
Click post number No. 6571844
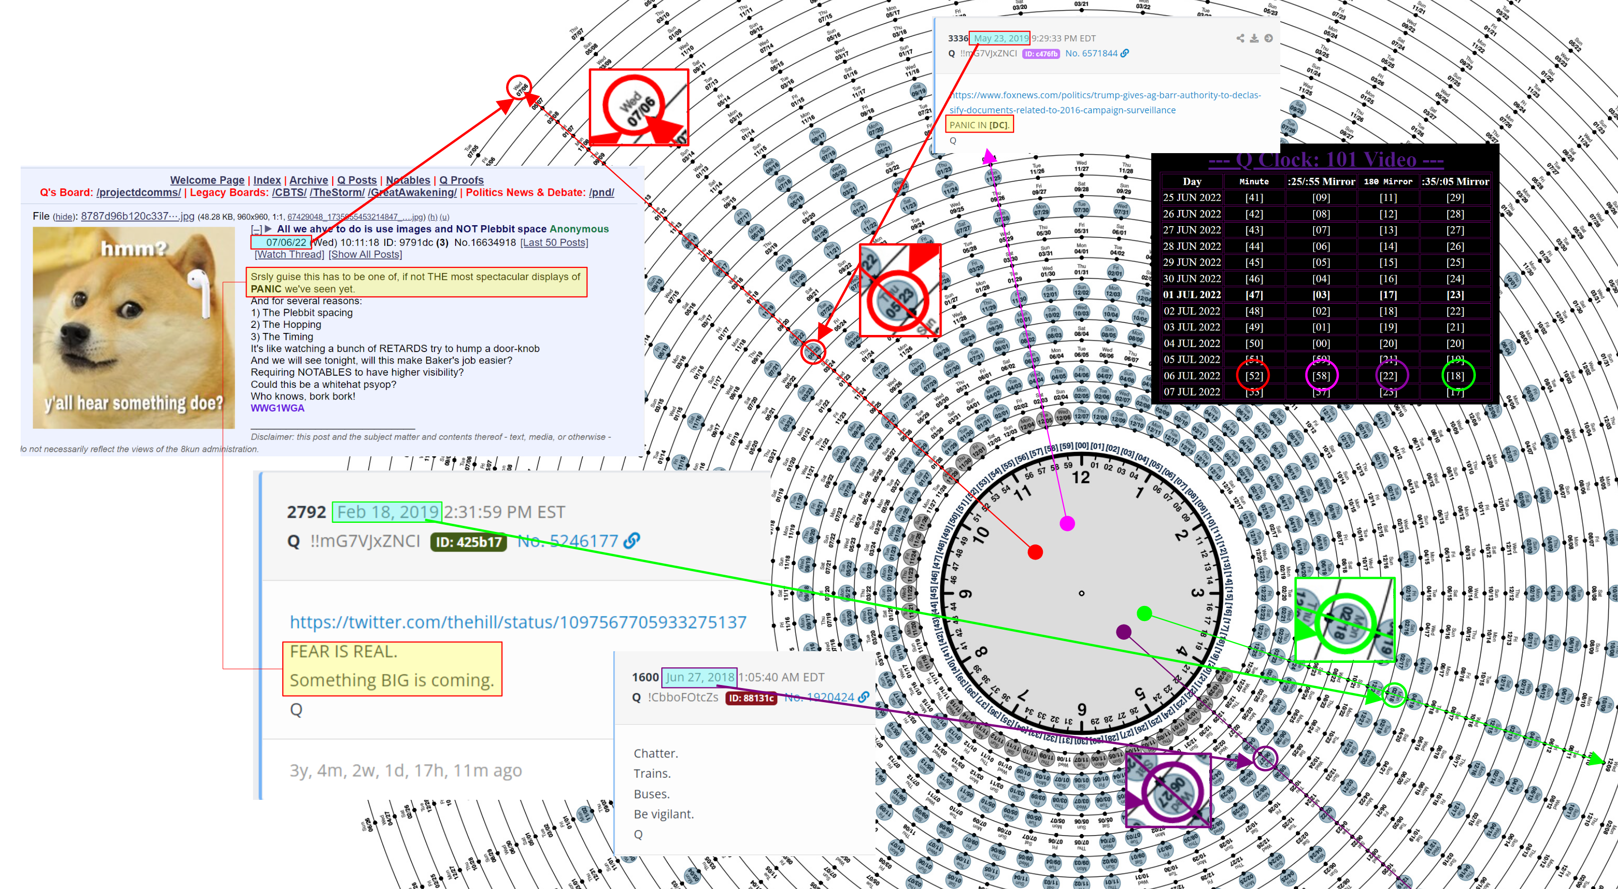(1091, 53)
